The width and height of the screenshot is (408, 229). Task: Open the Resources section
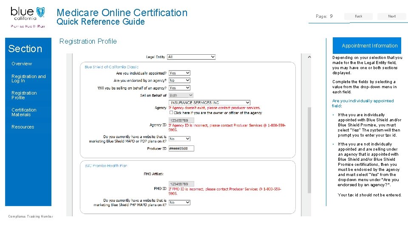pyautogui.click(x=23, y=127)
